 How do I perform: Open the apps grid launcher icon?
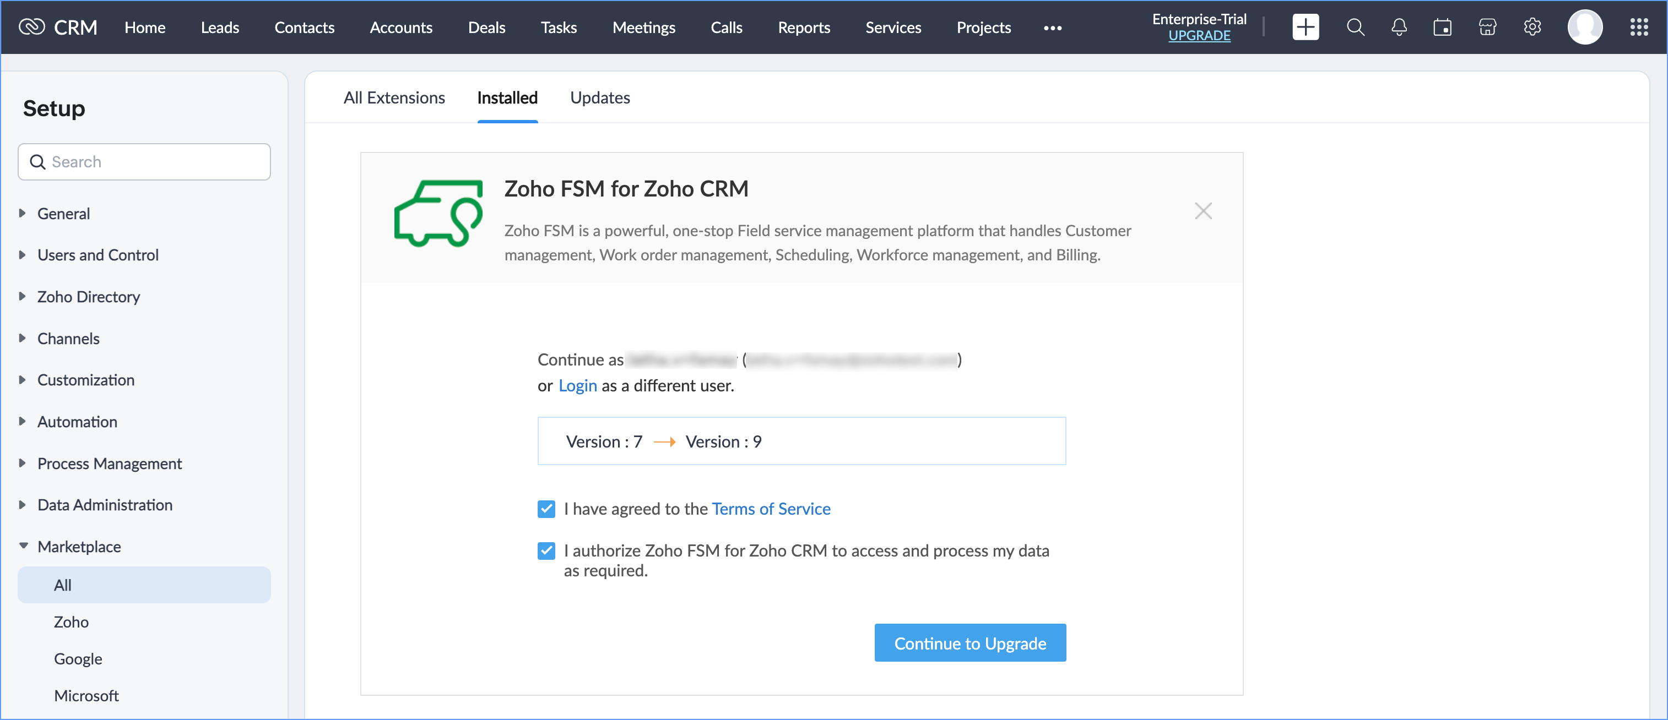tap(1639, 27)
